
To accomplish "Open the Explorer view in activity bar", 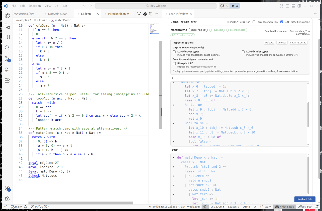I will [7, 26].
